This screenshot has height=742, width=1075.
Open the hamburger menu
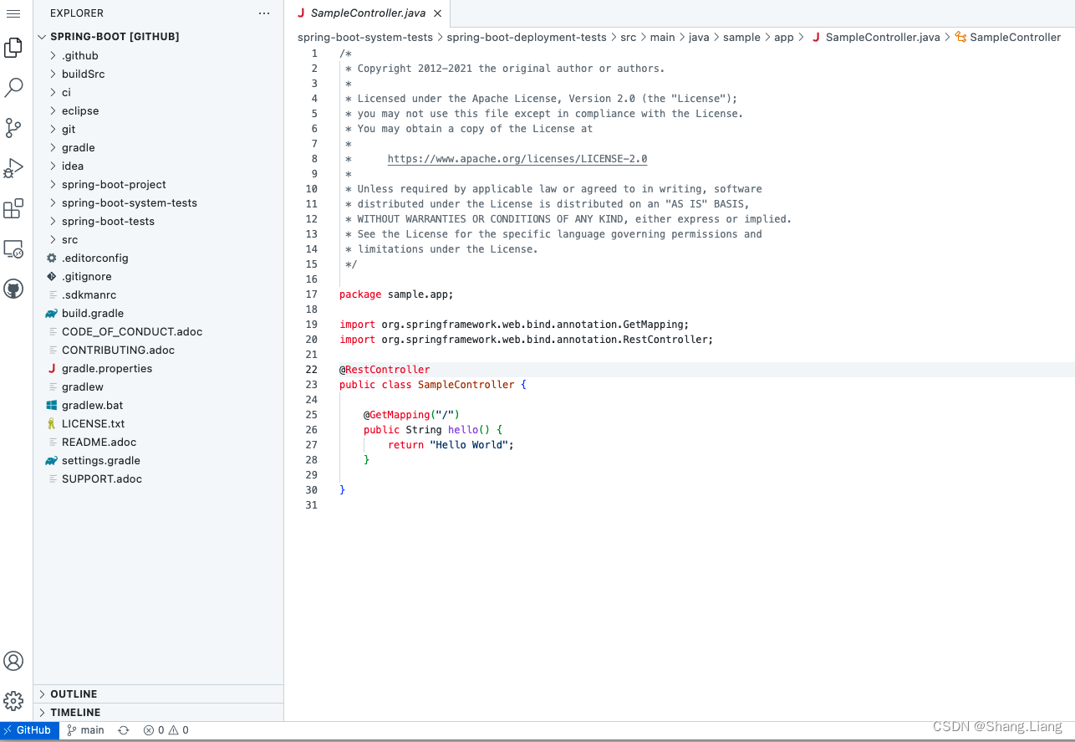(13, 13)
